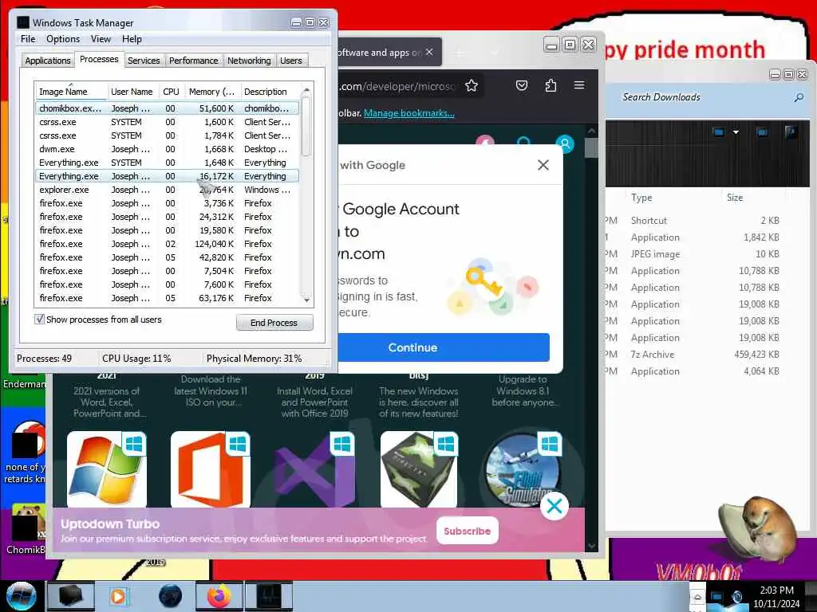The height and width of the screenshot is (612, 817).
Task: Toggle Show processes from all users
Action: click(40, 319)
